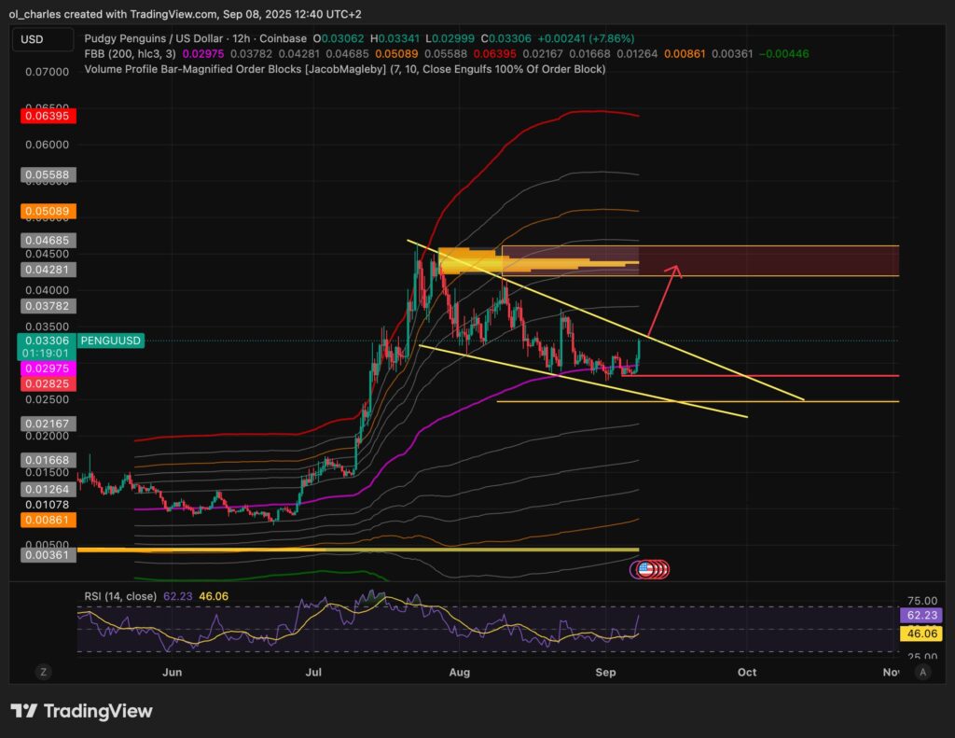Click the A auto-scale button at bottom right
Viewport: 955px width, 738px height.
coord(922,671)
